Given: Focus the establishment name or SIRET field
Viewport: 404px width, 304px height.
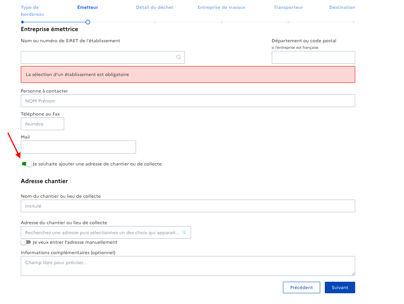Looking at the screenshot, I should (98, 57).
